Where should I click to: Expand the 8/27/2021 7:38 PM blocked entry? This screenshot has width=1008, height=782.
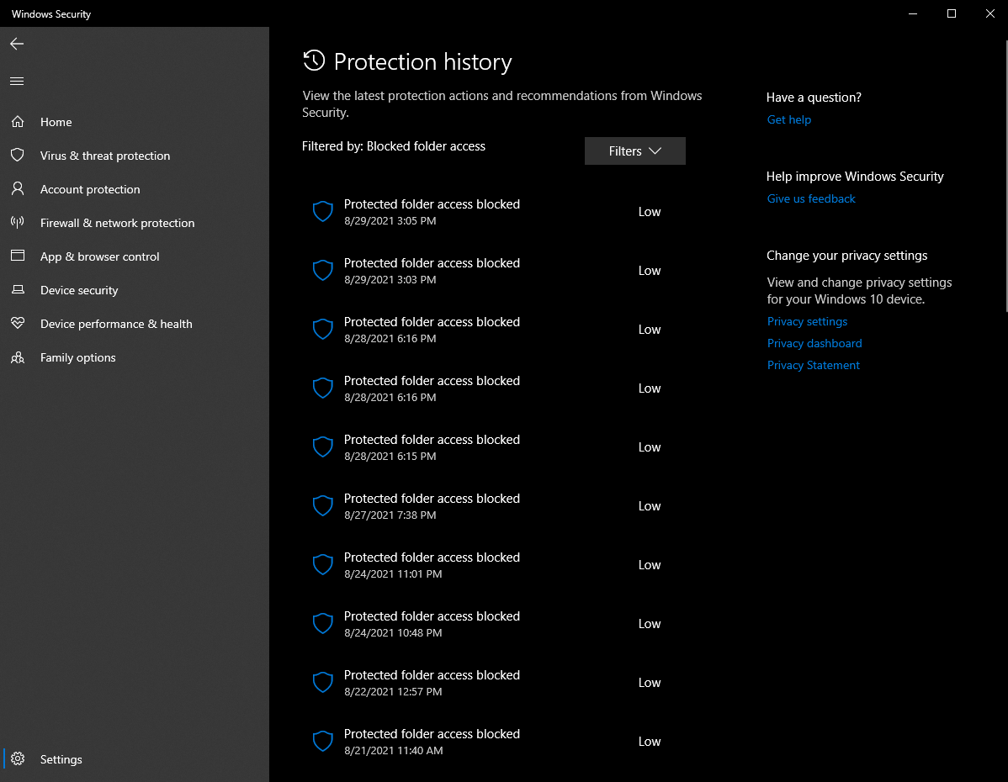point(432,506)
